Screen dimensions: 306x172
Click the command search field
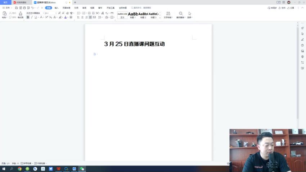(141, 8)
